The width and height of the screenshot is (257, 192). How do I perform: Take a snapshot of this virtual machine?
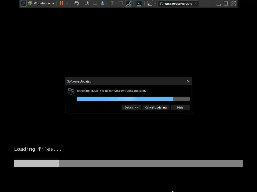[x=87, y=3]
